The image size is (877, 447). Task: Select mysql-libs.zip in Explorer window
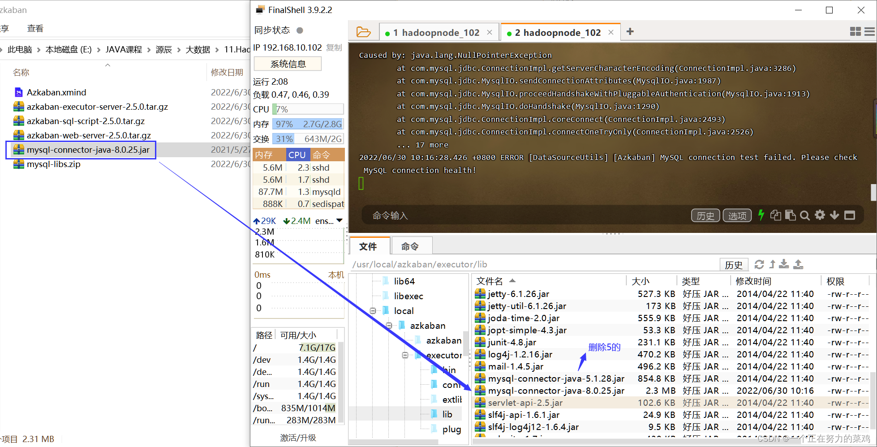53,164
